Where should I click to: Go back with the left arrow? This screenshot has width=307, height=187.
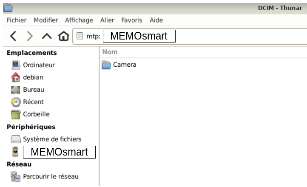tap(13, 36)
